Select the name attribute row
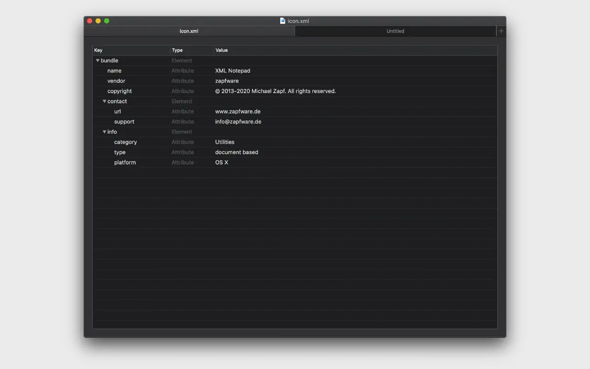This screenshot has width=590, height=369. (114, 71)
